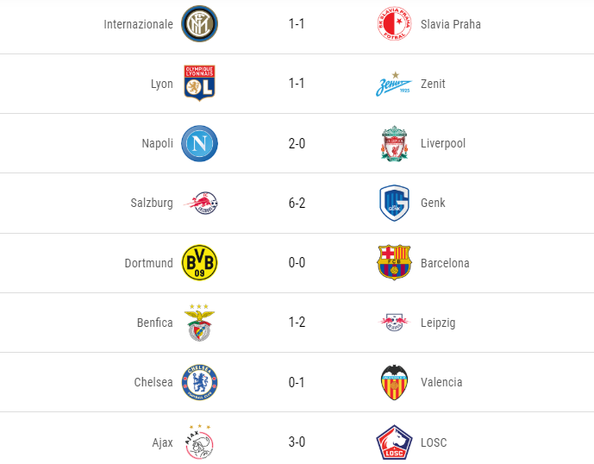This screenshot has width=594, height=464.
Task: Click the Leipzig team name
Action: tap(438, 323)
